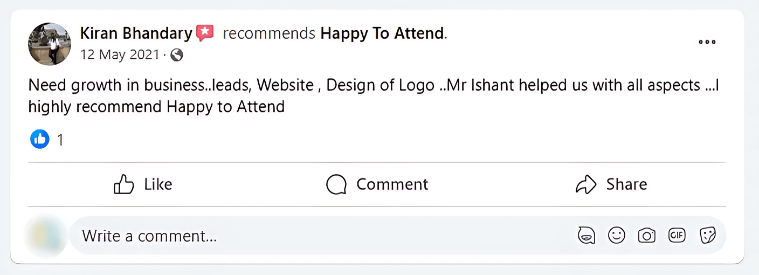Click the globe public audience icon
Viewport: 759px width, 275px height.
(x=176, y=55)
